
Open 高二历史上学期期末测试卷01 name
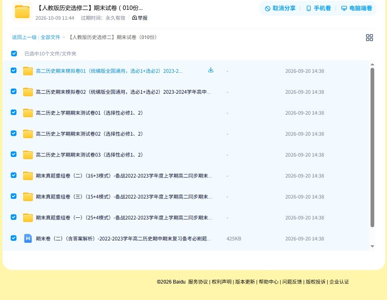(89, 113)
